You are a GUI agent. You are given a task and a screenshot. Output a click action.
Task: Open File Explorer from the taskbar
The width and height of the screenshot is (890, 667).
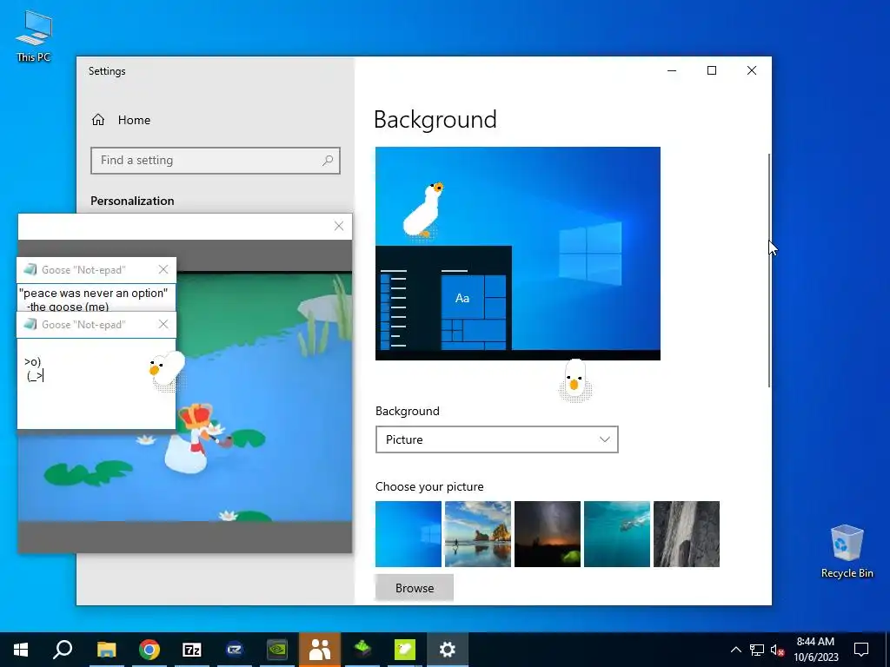(x=106, y=650)
